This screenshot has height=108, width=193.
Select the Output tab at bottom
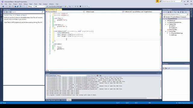pyautogui.click(x=69, y=100)
